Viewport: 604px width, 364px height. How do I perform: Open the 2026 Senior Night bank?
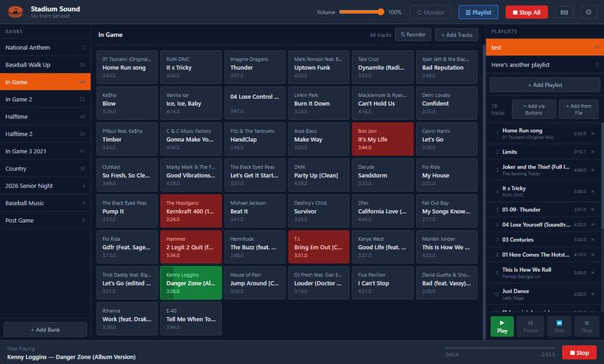point(45,186)
